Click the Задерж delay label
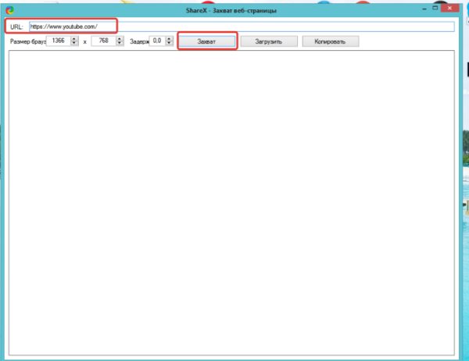The width and height of the screenshot is (469, 361). point(139,41)
